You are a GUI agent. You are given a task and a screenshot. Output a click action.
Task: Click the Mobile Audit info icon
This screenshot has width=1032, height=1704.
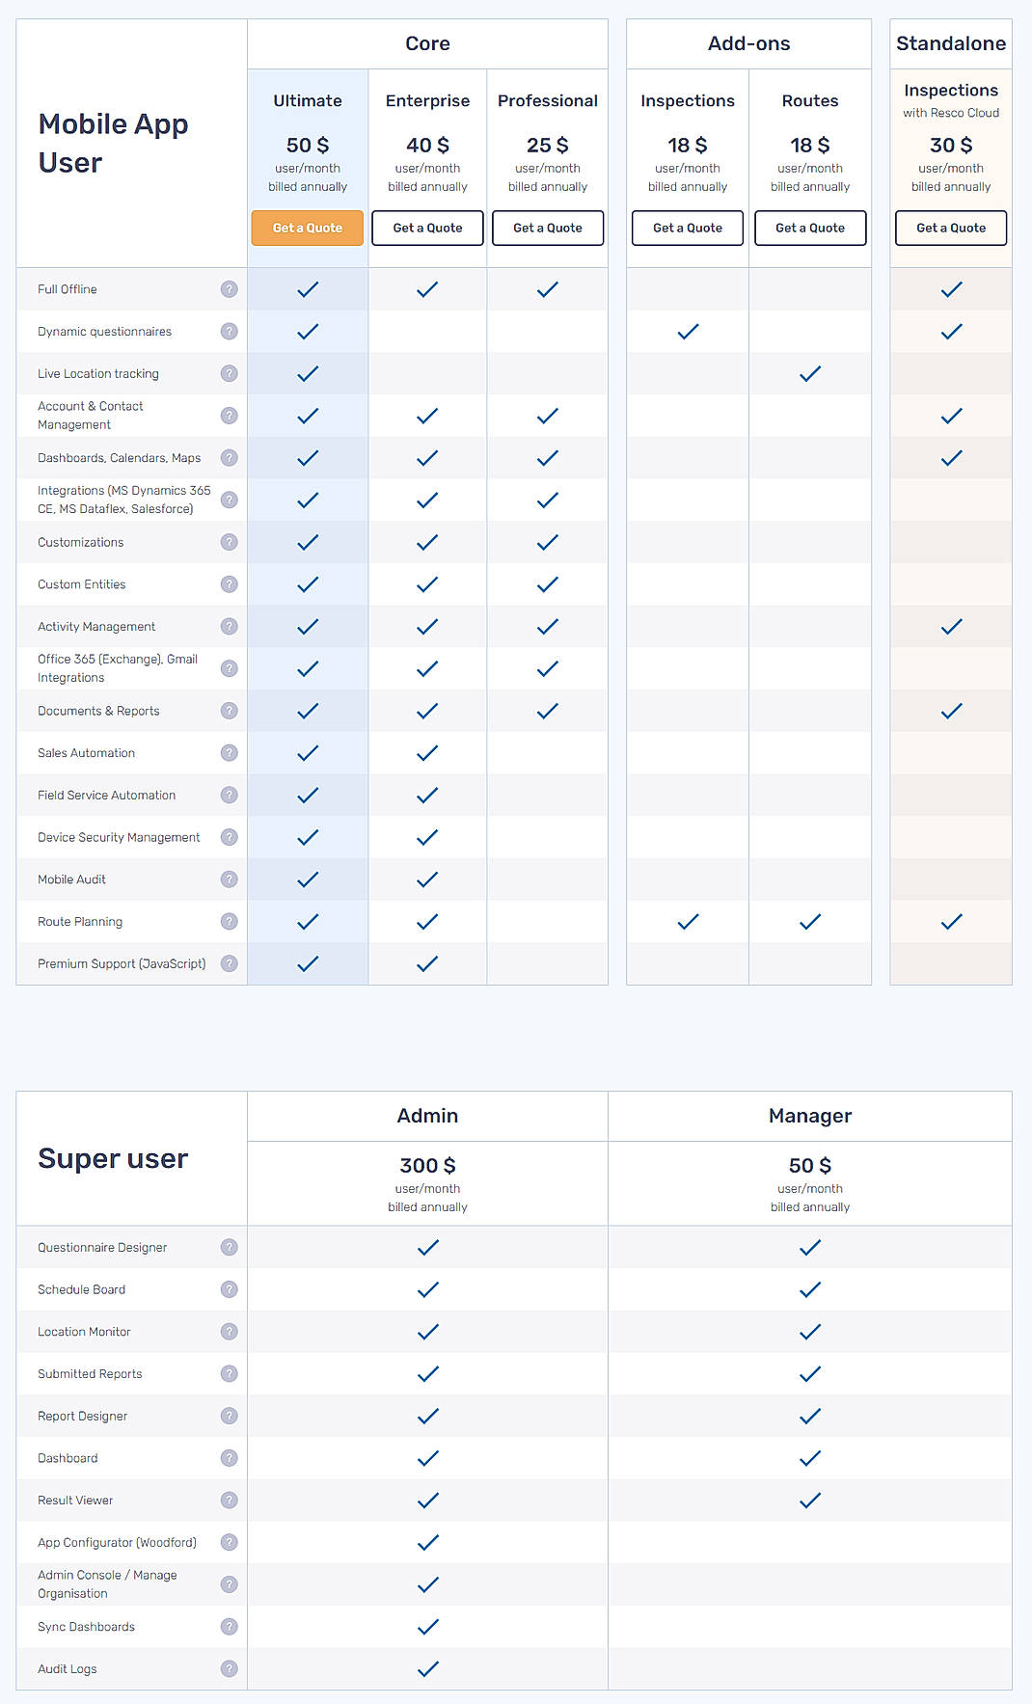point(229,879)
